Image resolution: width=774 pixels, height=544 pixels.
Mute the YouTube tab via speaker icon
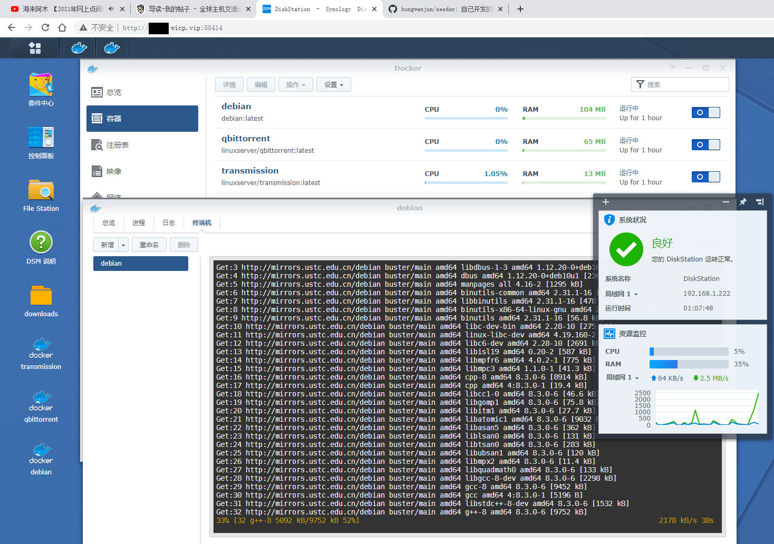111,9
